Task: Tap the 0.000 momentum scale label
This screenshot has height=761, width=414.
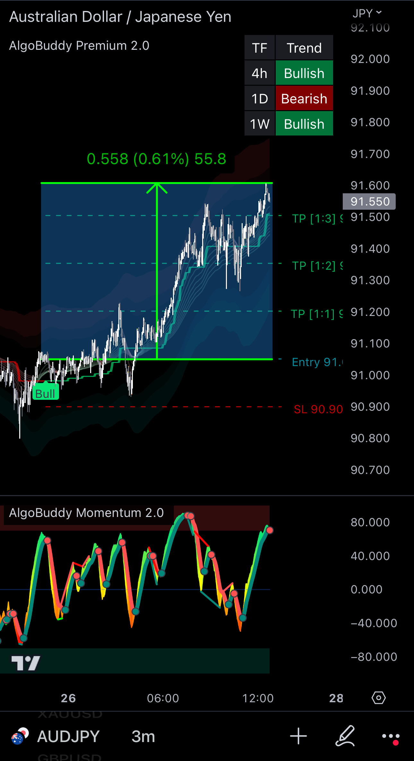Action: click(x=367, y=590)
